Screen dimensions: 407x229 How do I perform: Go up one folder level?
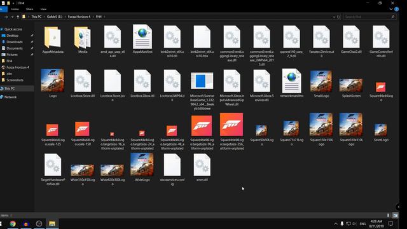tap(18, 17)
